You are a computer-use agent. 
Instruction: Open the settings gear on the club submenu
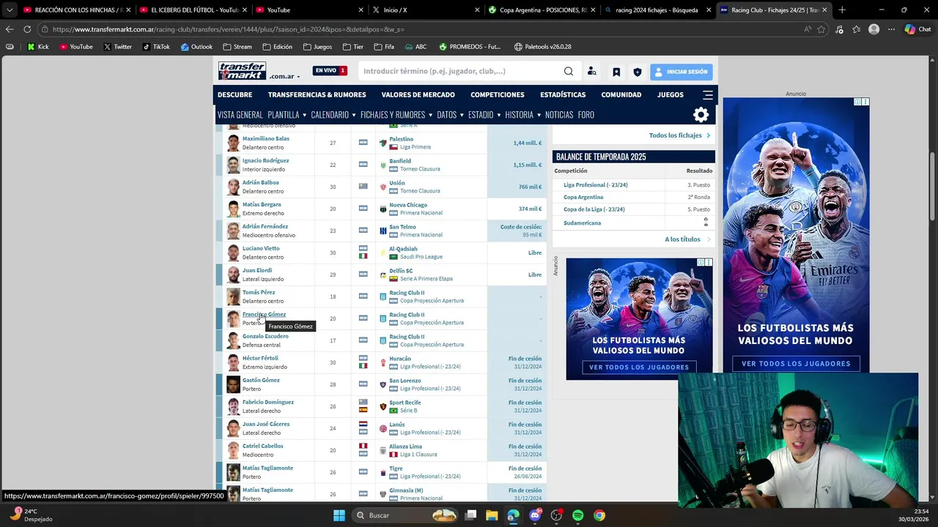(701, 115)
